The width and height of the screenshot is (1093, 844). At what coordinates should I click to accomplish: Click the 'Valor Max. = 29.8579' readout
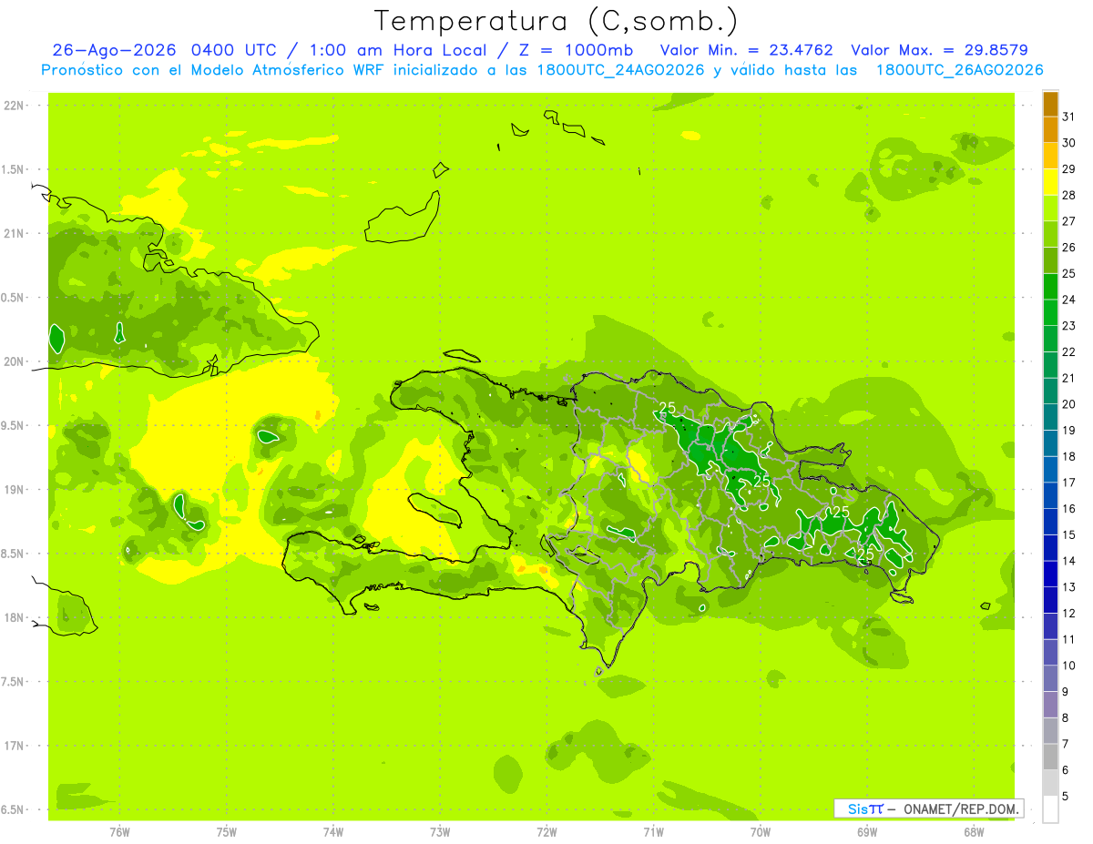[x=939, y=50]
